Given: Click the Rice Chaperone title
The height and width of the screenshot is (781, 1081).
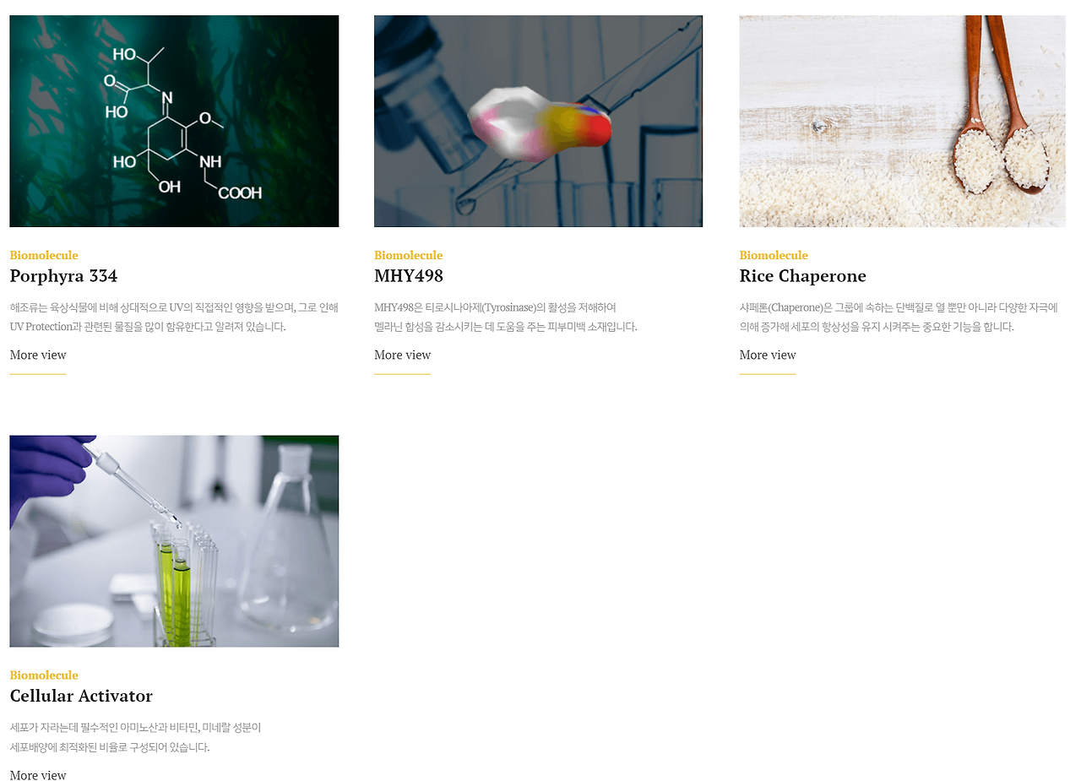Looking at the screenshot, I should [x=802, y=276].
